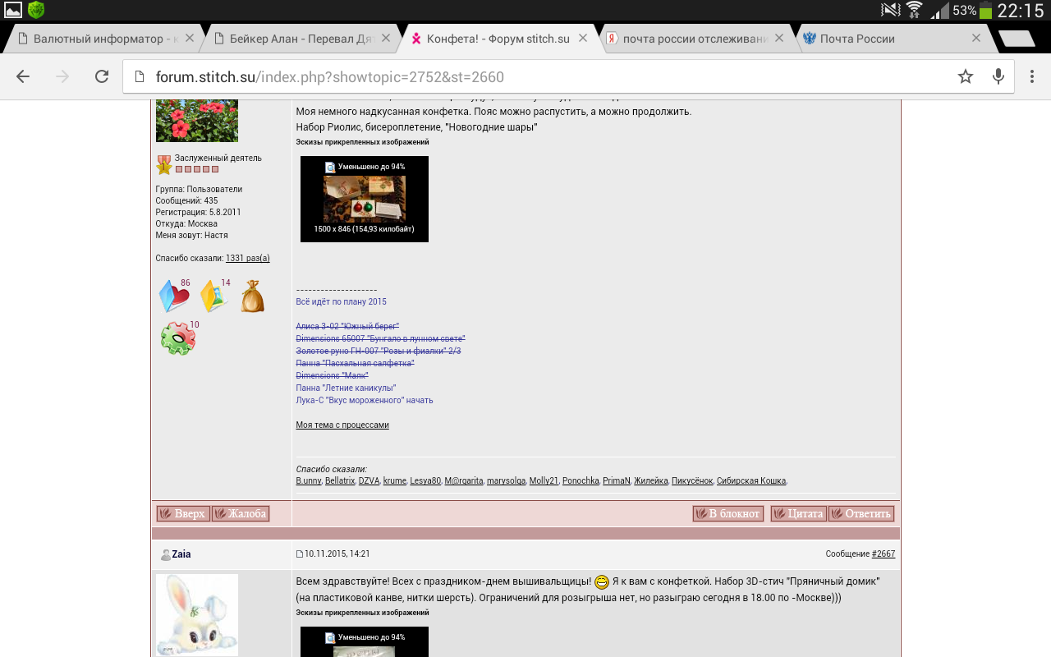1051x657 pixels.
Task: Activate voice search microphone icon
Action: [998, 76]
